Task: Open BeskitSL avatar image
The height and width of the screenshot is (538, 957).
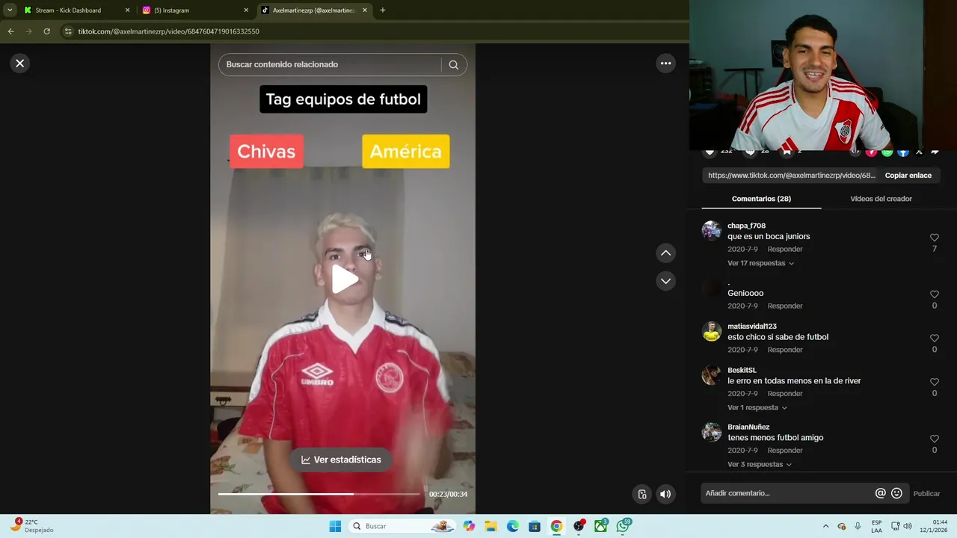Action: [x=712, y=375]
